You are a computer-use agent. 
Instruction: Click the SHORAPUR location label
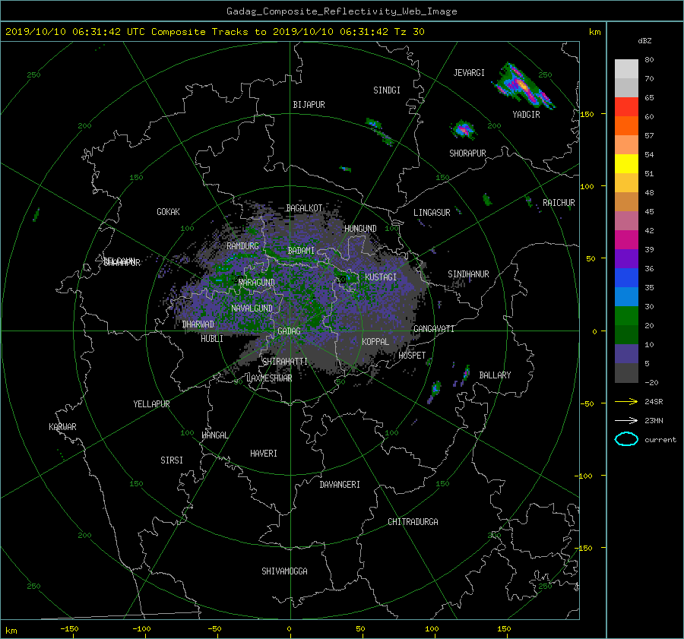(x=467, y=153)
